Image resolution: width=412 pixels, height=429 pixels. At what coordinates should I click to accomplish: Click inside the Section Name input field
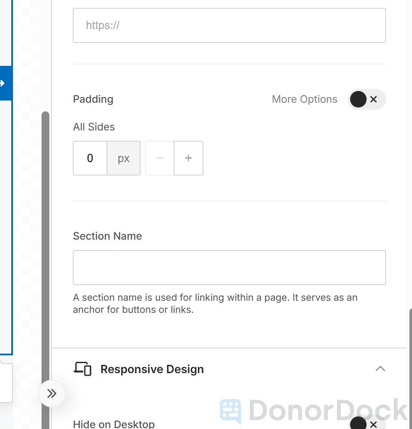229,267
